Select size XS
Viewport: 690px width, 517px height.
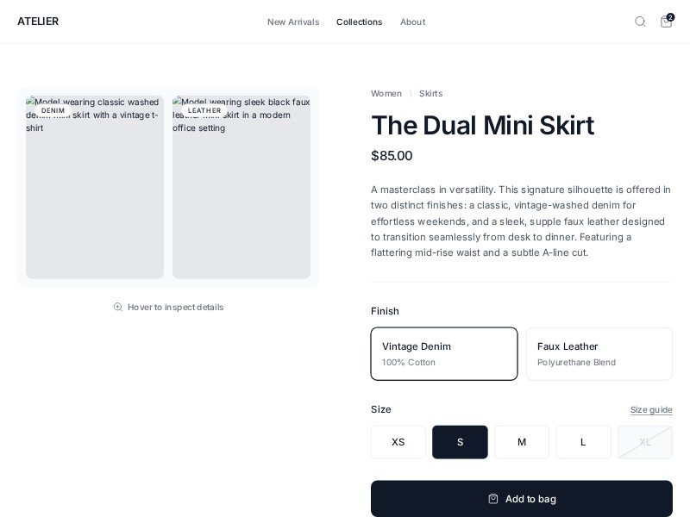(x=398, y=442)
